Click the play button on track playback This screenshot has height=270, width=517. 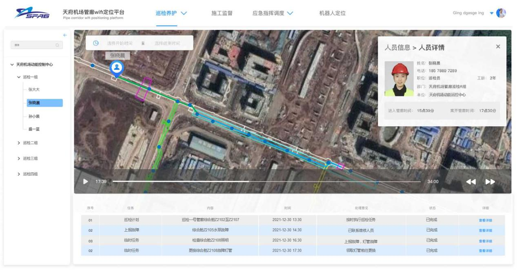click(85, 181)
